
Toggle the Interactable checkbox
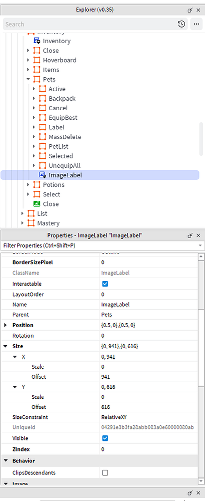click(105, 284)
